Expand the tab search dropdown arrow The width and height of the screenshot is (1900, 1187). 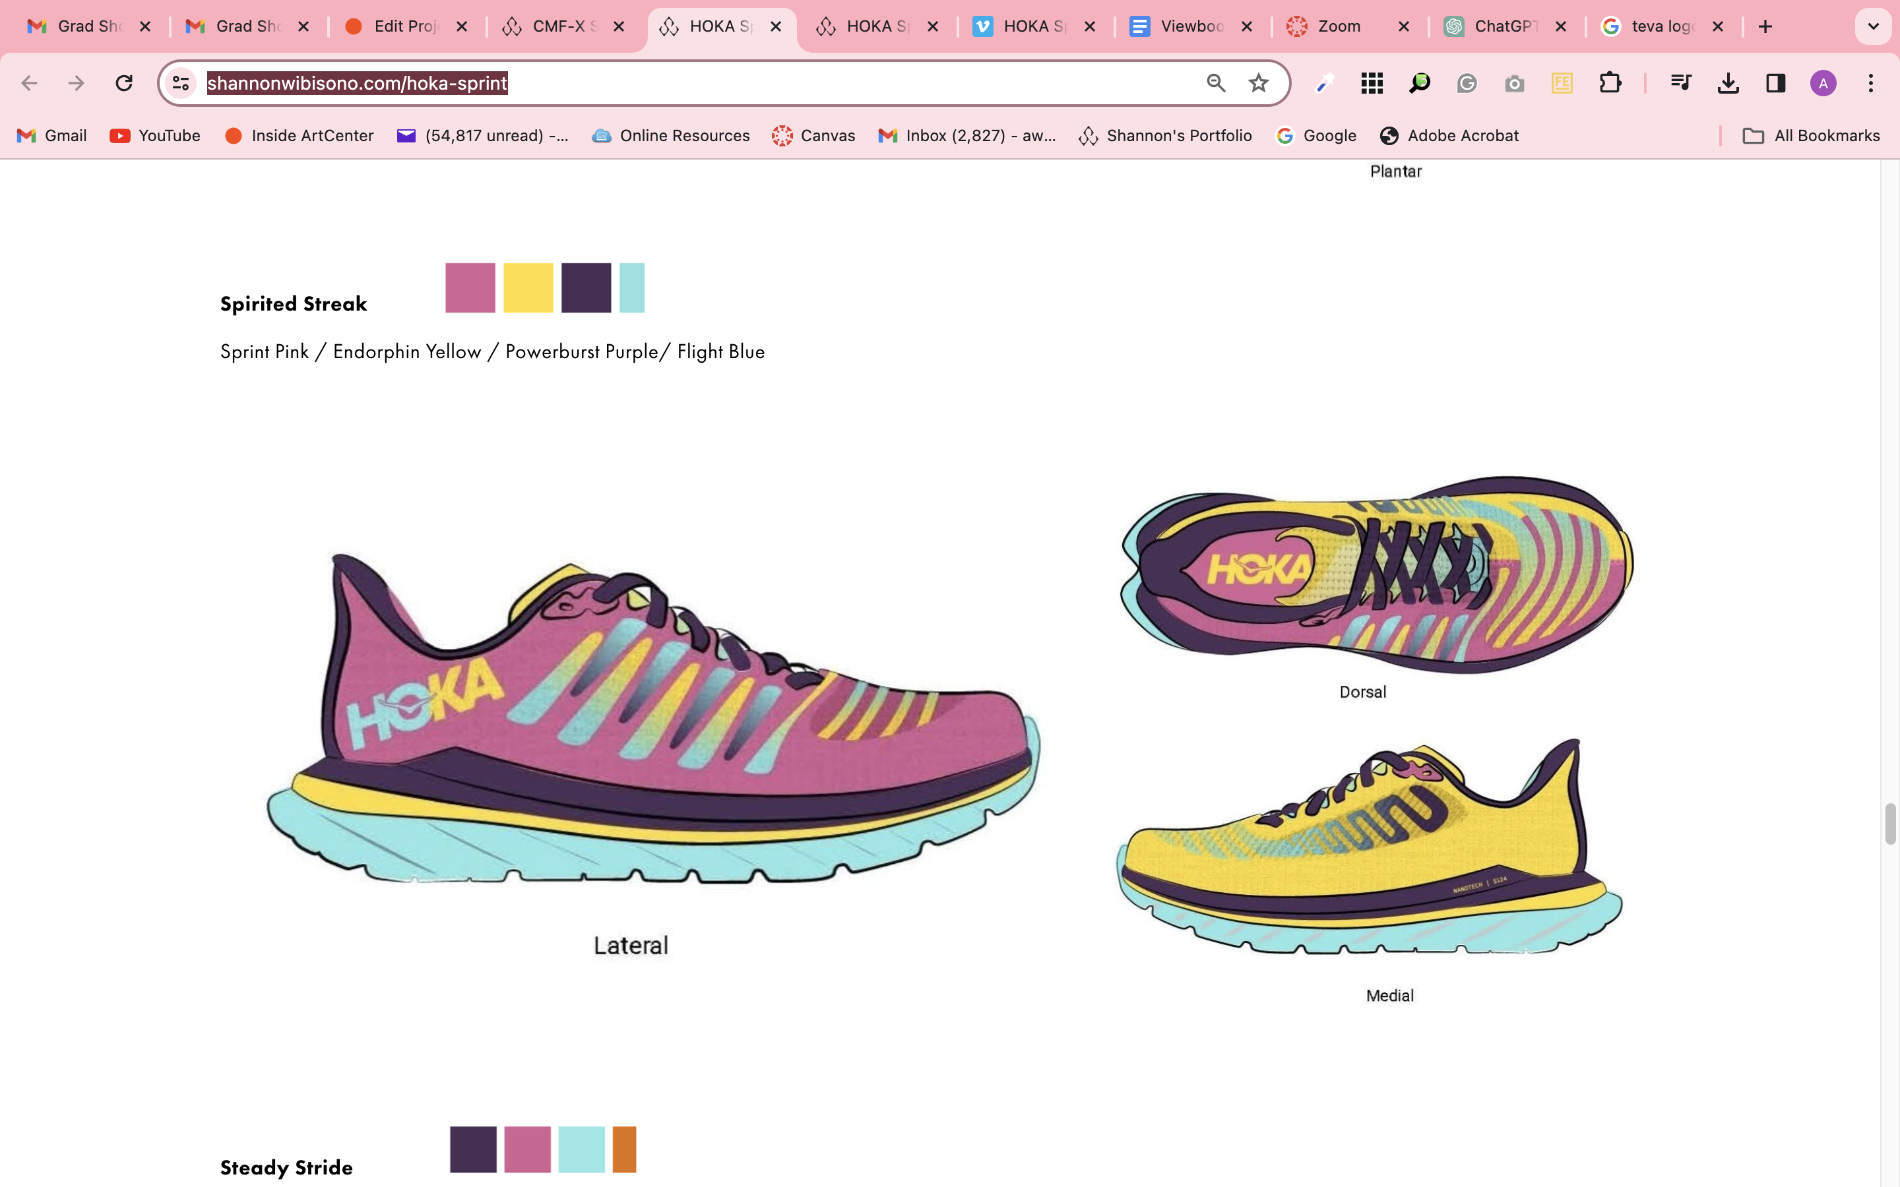point(1872,26)
